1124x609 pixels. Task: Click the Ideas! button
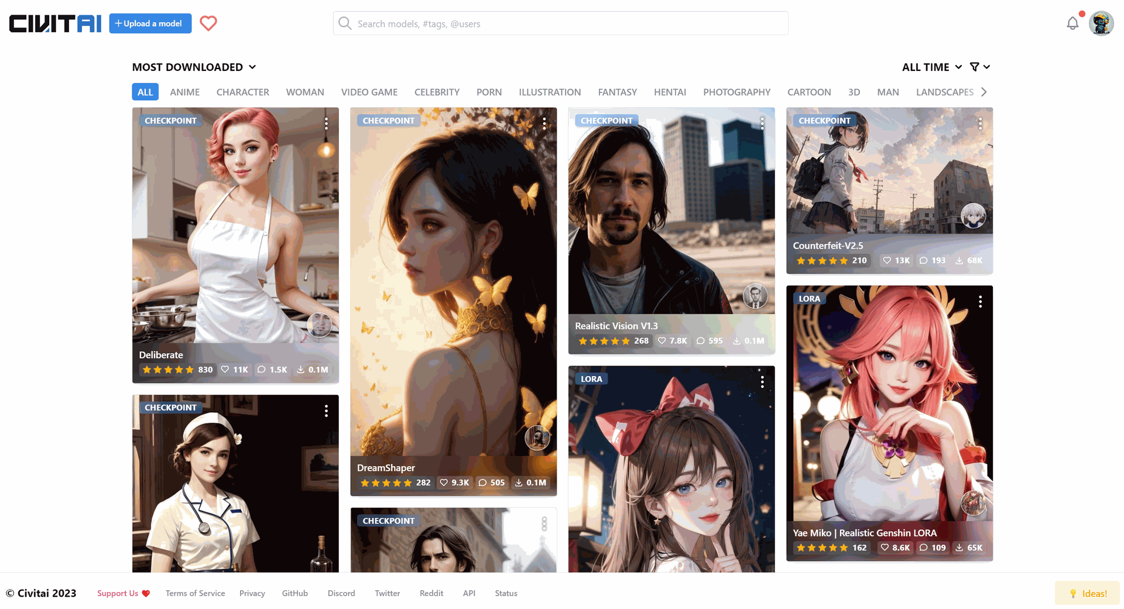click(x=1088, y=593)
